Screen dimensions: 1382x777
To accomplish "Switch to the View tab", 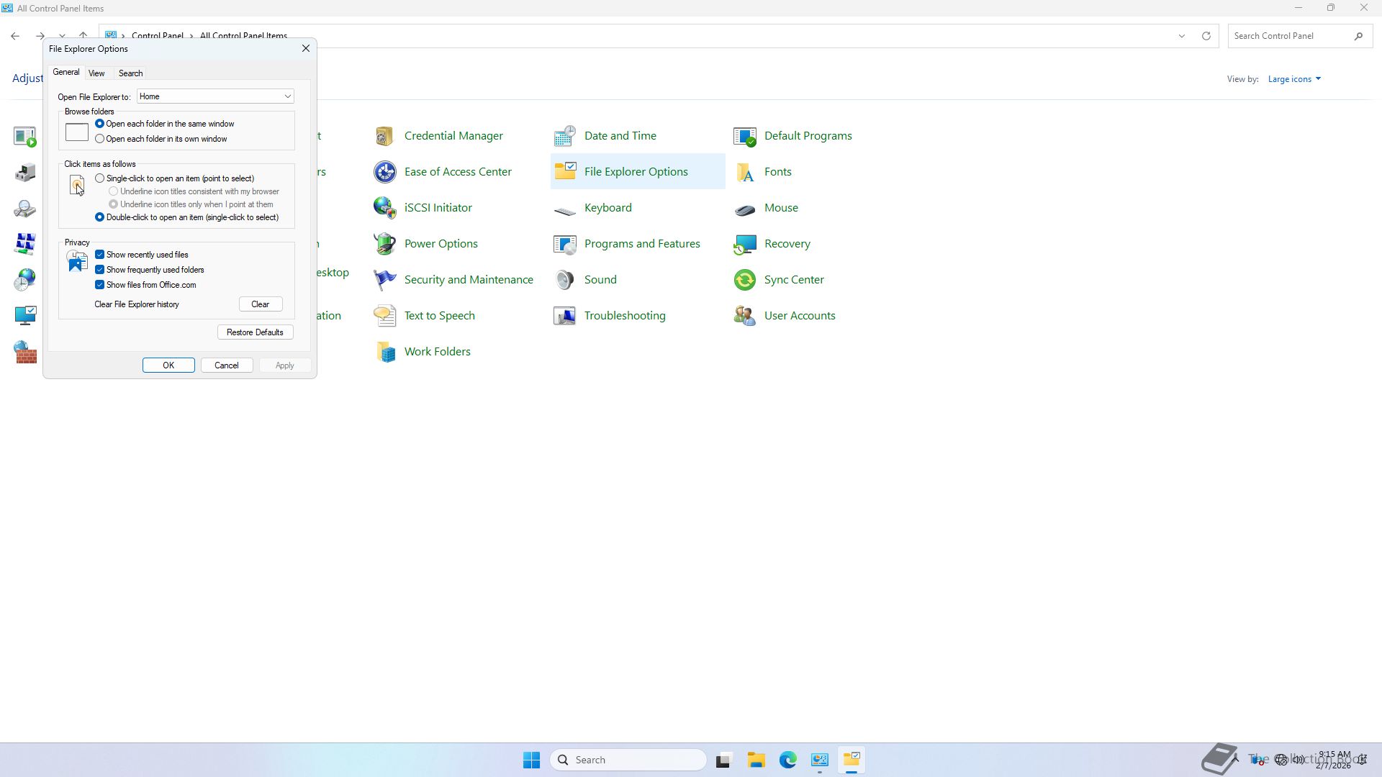I will tap(96, 73).
